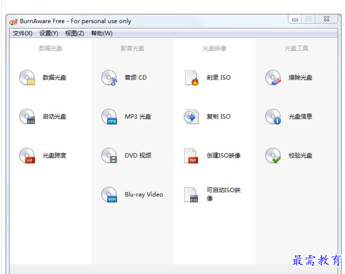Start the 复制 ISO label
Image resolution: width=345 pixels, height=274 pixels.
point(218,117)
